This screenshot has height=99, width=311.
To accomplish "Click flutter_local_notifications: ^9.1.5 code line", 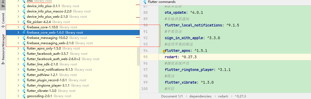I will point(202,25).
